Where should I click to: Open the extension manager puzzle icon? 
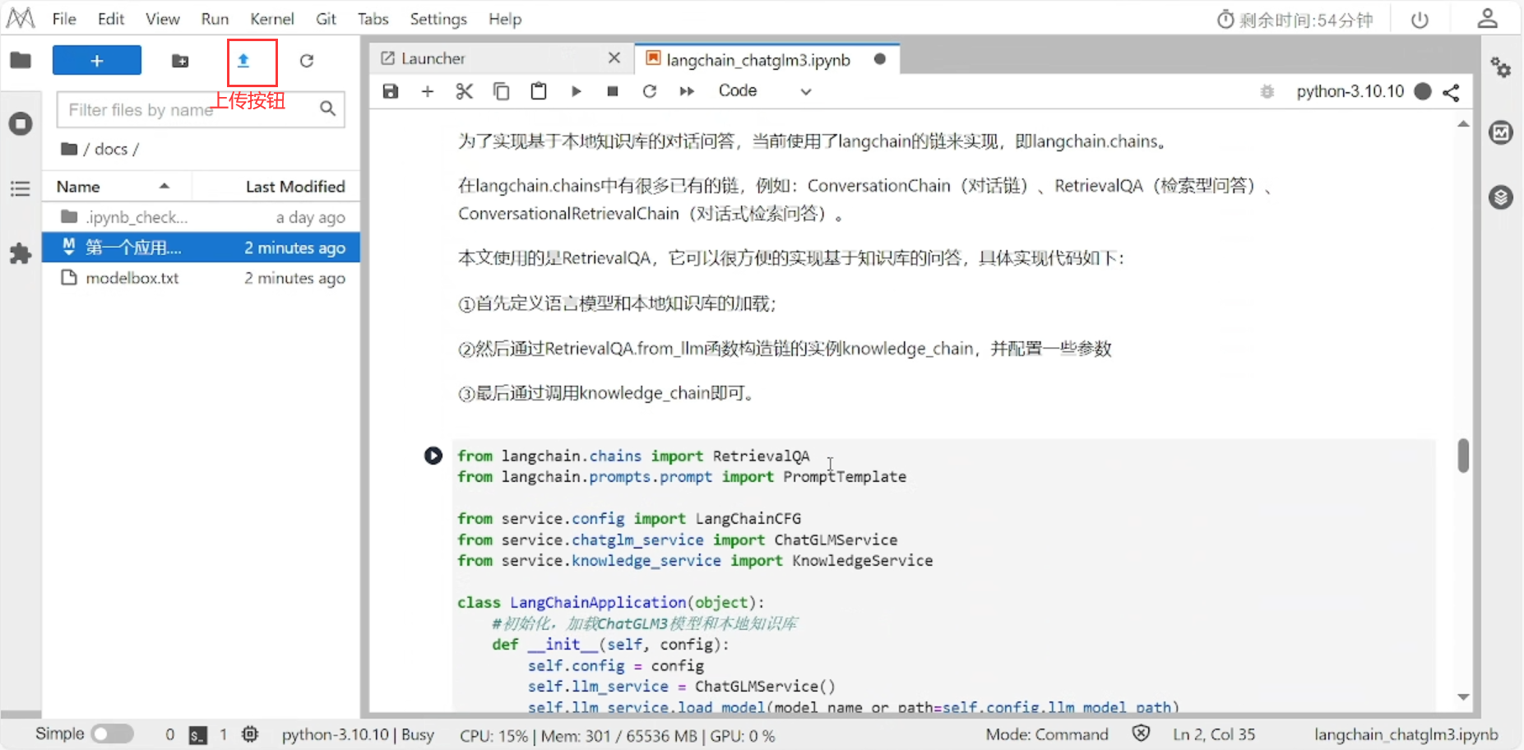tap(20, 253)
